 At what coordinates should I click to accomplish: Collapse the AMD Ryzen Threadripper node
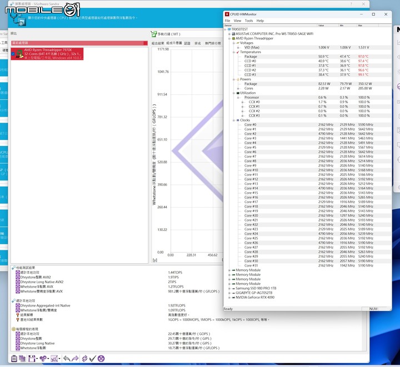coord(229,38)
